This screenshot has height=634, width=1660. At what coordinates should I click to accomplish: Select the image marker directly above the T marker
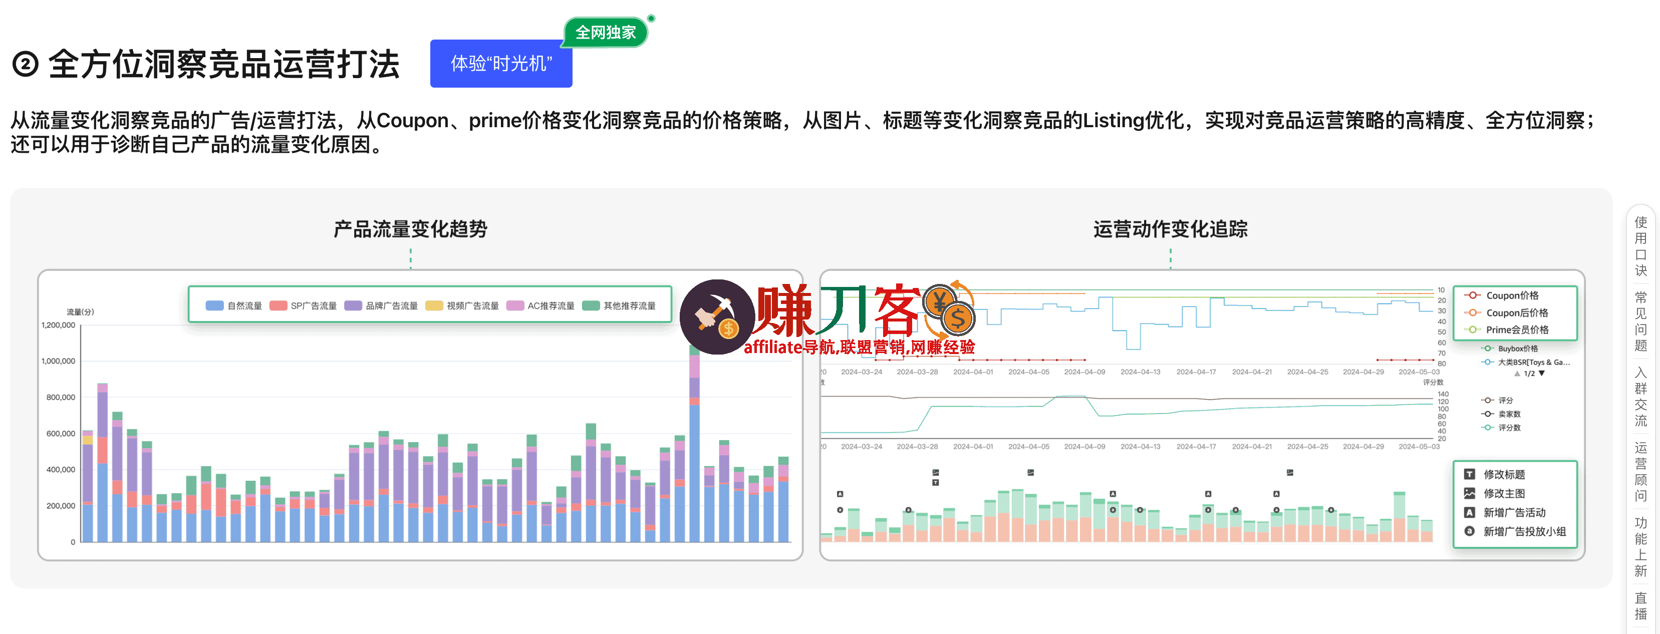click(x=936, y=472)
